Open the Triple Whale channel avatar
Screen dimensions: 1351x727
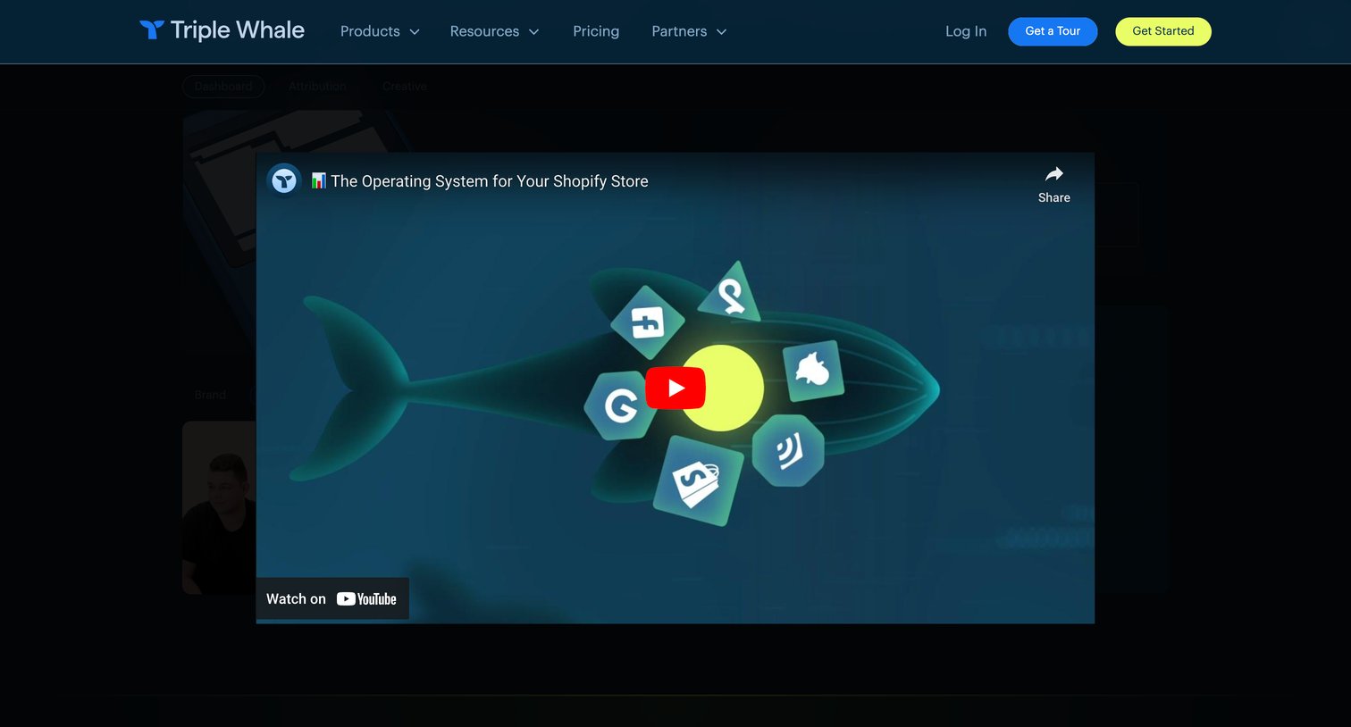click(x=284, y=181)
